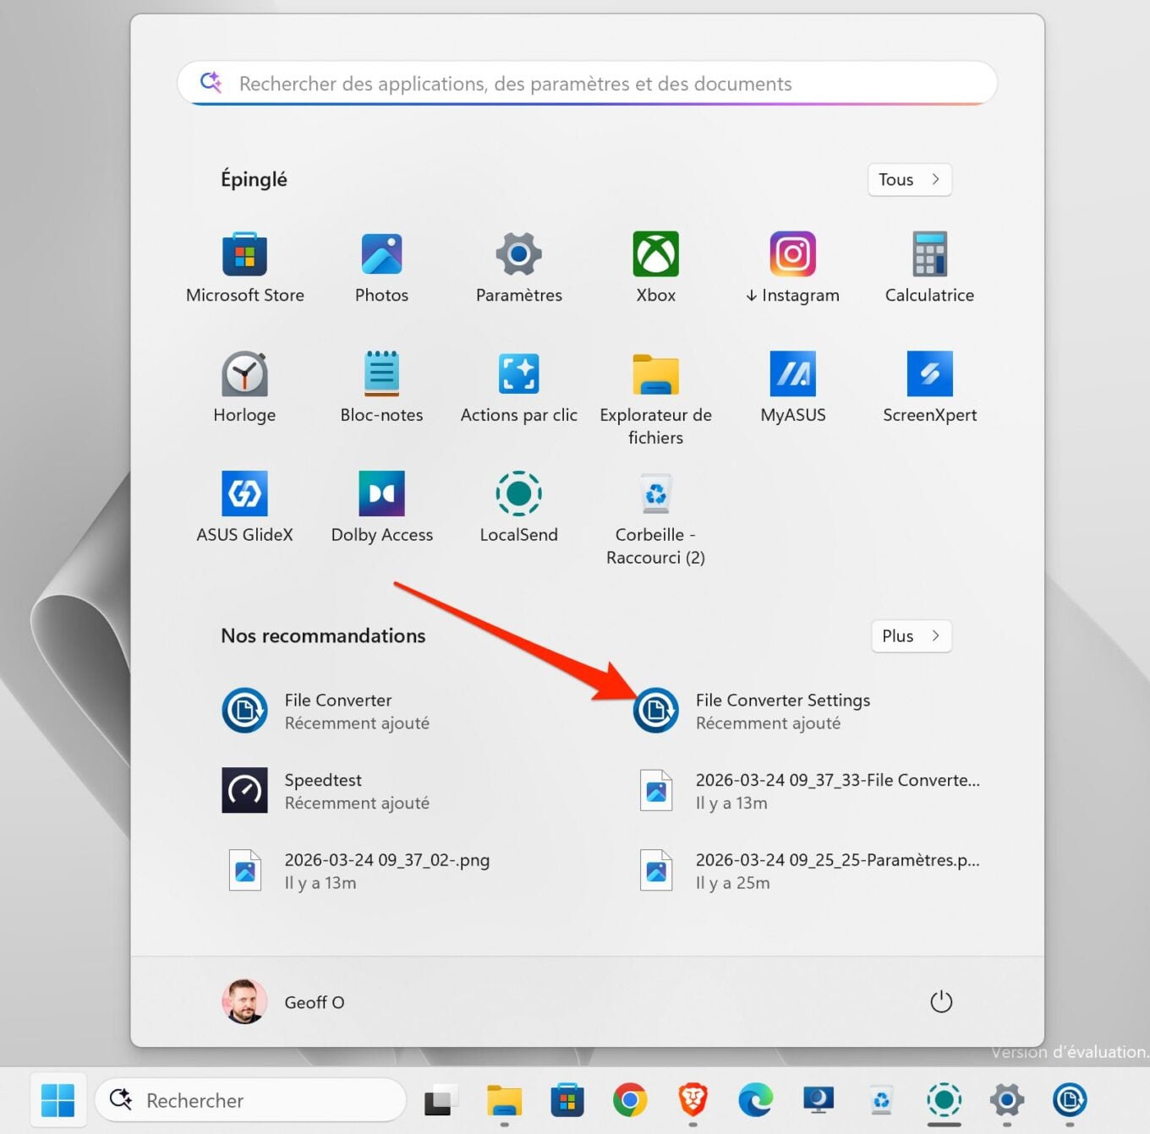Launch MyASUS

coord(792,387)
